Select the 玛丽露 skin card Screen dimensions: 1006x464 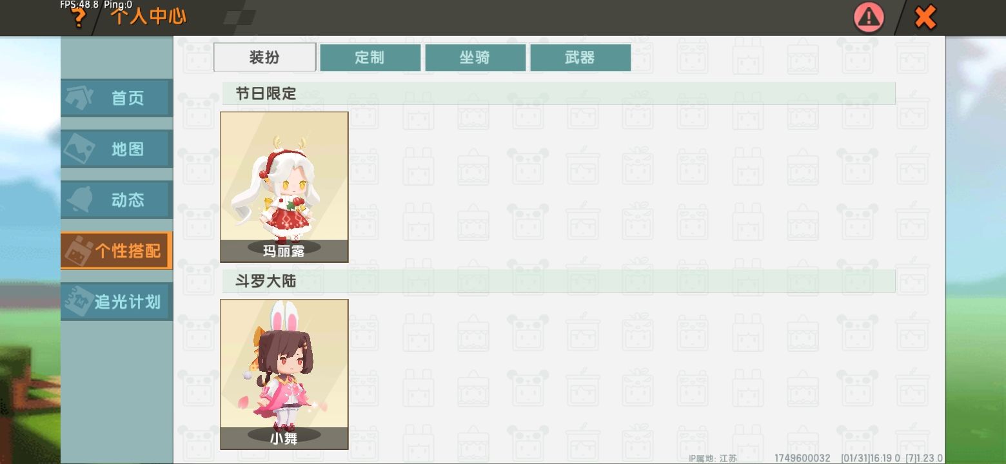[284, 187]
